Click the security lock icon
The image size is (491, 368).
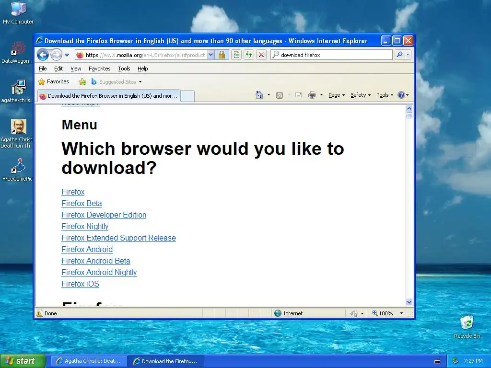pyautogui.click(x=222, y=55)
